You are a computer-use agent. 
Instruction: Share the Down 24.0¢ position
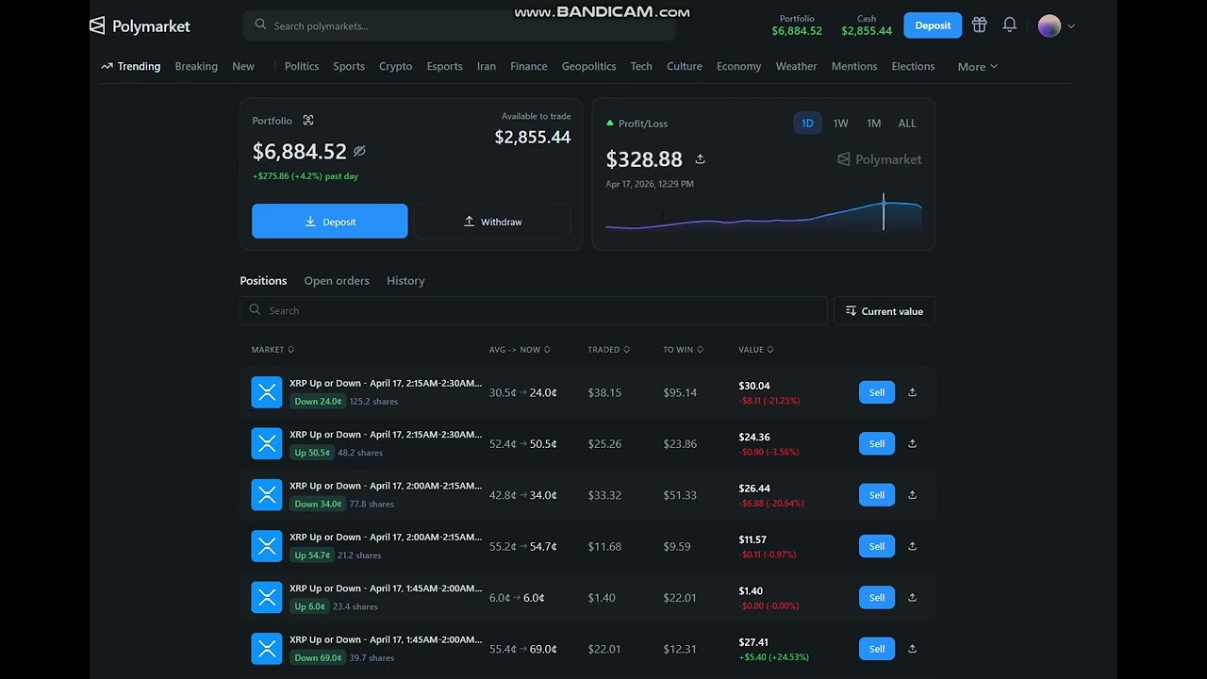[912, 392]
